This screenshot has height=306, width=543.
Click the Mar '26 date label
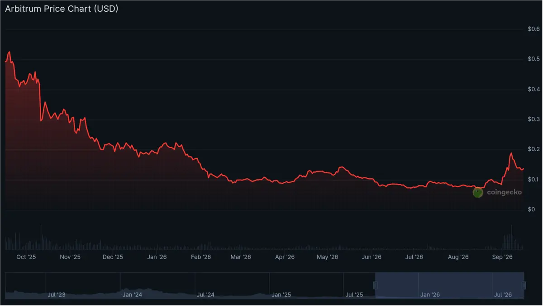pos(241,257)
